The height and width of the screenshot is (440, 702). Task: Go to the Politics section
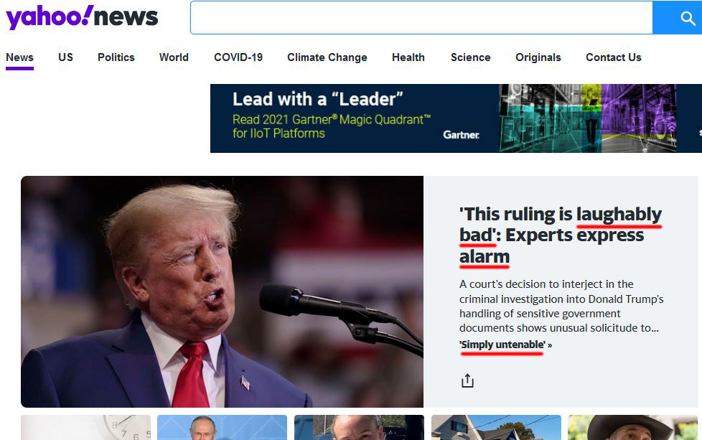tap(116, 57)
